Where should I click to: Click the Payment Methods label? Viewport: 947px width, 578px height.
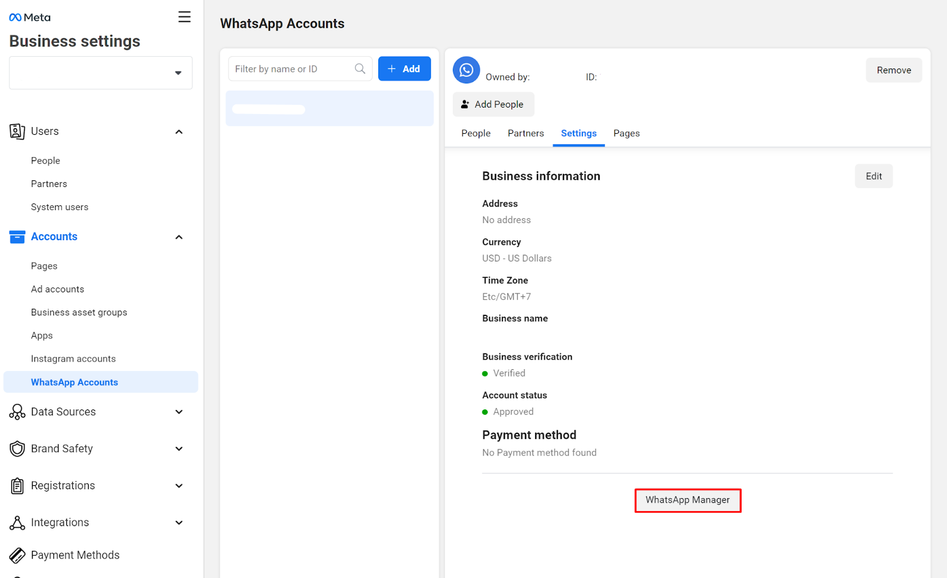click(x=75, y=555)
